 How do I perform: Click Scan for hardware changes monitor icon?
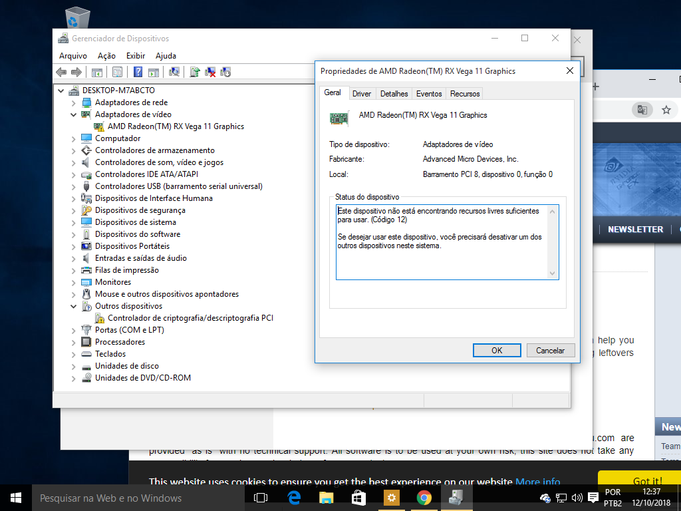pyautogui.click(x=174, y=72)
